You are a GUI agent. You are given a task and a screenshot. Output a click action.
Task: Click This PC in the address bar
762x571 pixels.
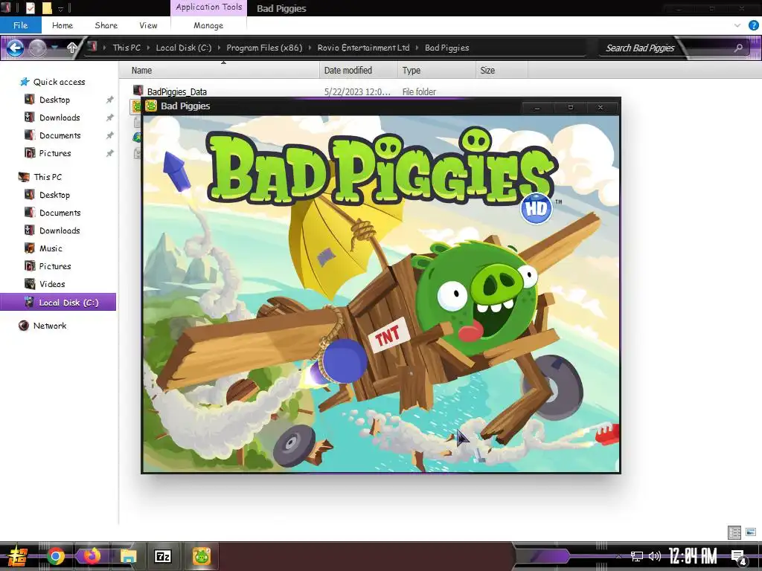point(127,48)
